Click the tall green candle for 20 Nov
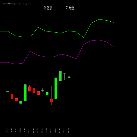 [x=25, y=93]
